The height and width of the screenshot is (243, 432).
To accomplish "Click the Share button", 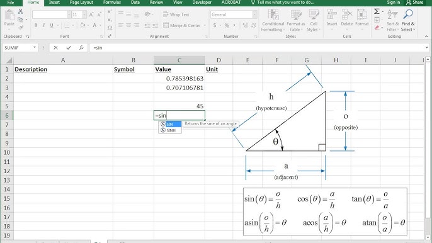I will tap(415, 3).
